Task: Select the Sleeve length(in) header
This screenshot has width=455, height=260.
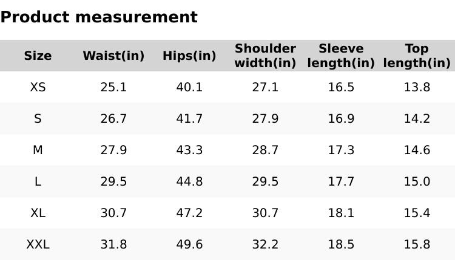Action: (341, 56)
